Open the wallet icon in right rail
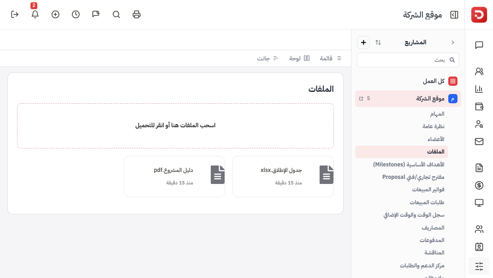Viewport: 493px width, 278px height. (x=479, y=106)
